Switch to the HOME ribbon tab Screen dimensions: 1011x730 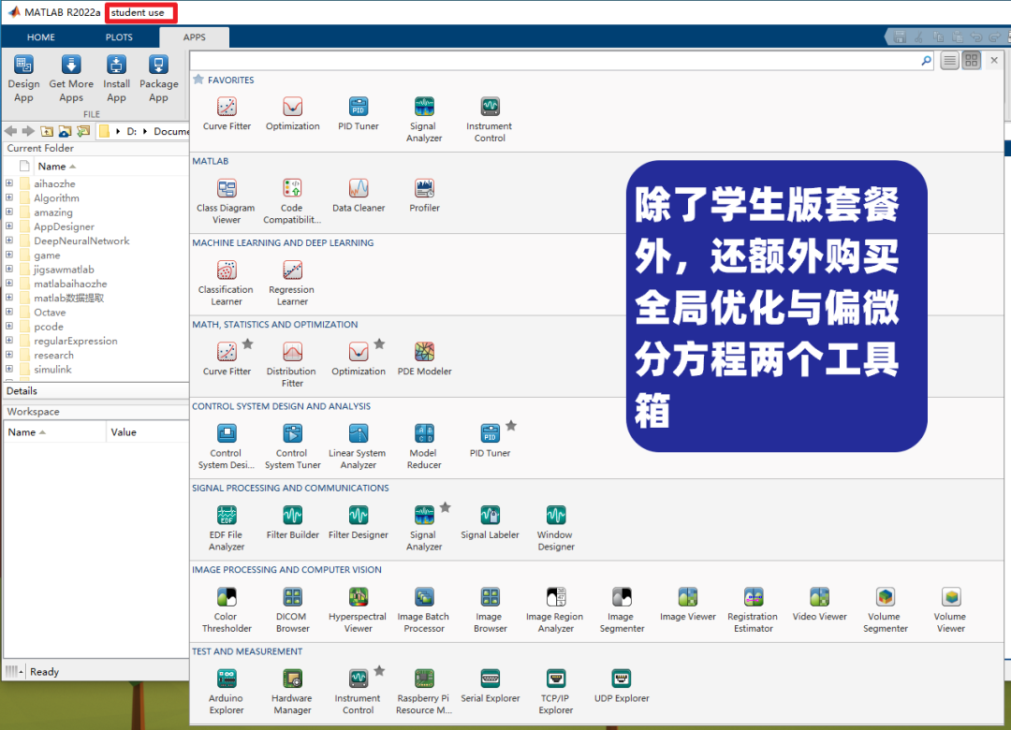(40, 36)
